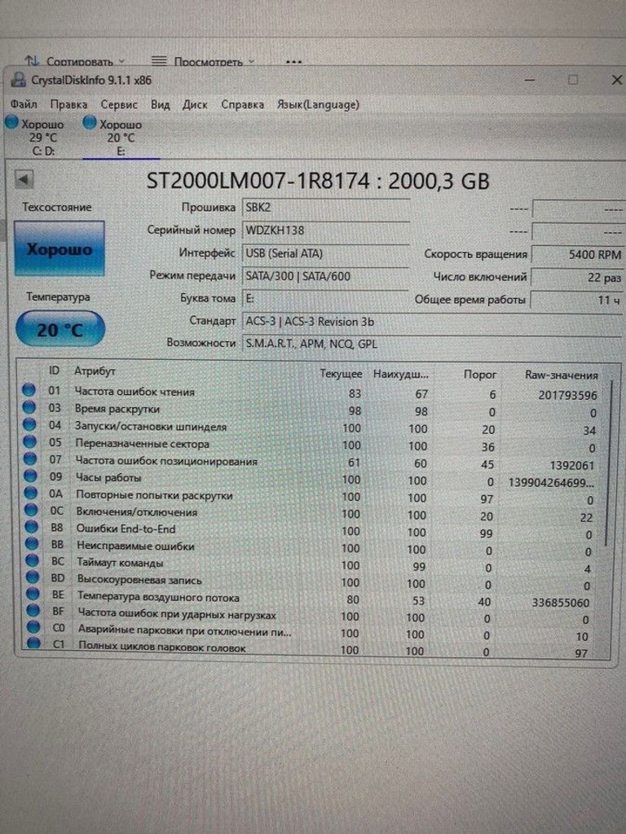This screenshot has width=626, height=834.
Task: Select the Таймаут команды row
Action: [311, 565]
